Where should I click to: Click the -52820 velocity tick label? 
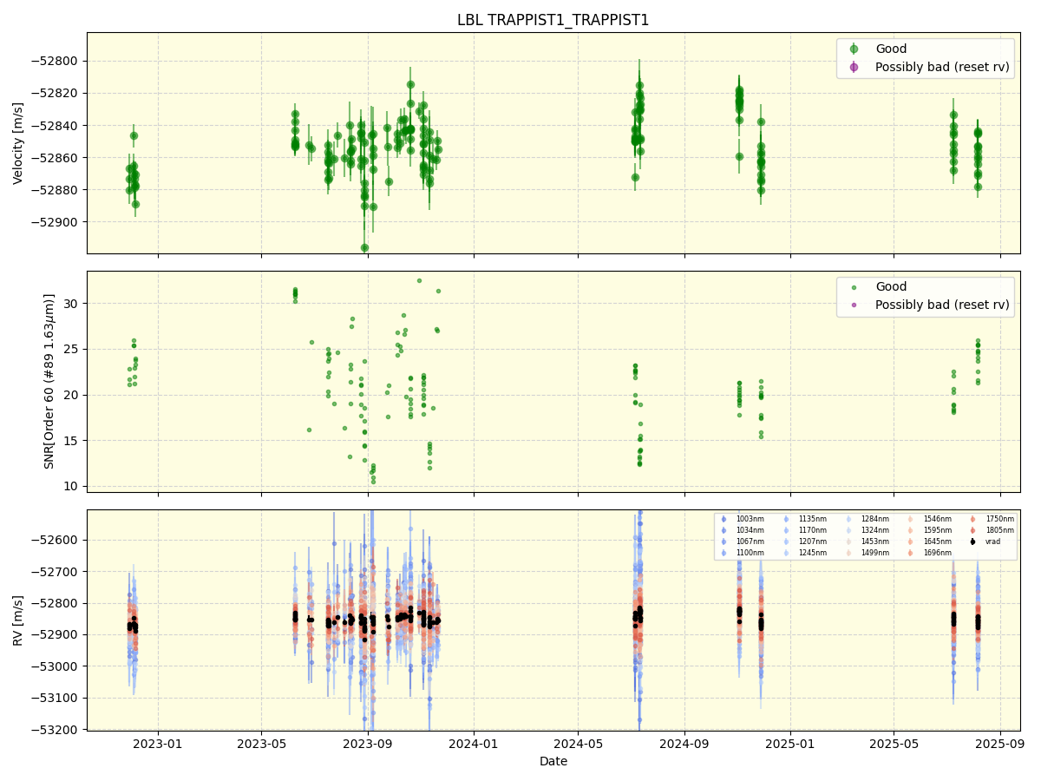(x=56, y=93)
